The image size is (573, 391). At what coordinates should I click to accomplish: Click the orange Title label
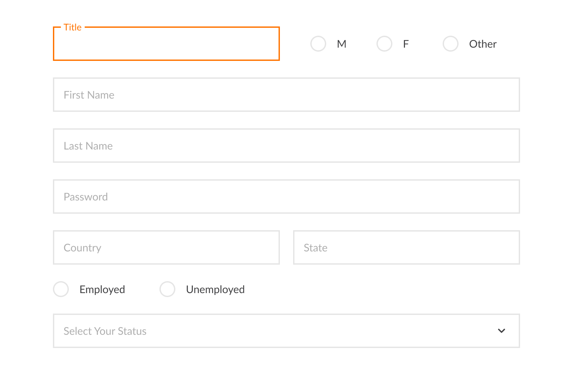tap(72, 27)
